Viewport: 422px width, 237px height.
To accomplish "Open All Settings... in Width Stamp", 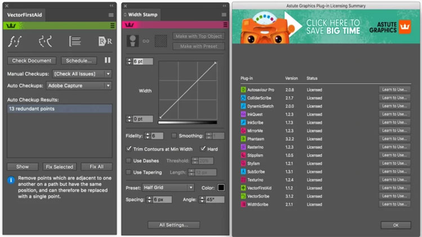I will pyautogui.click(x=174, y=225).
